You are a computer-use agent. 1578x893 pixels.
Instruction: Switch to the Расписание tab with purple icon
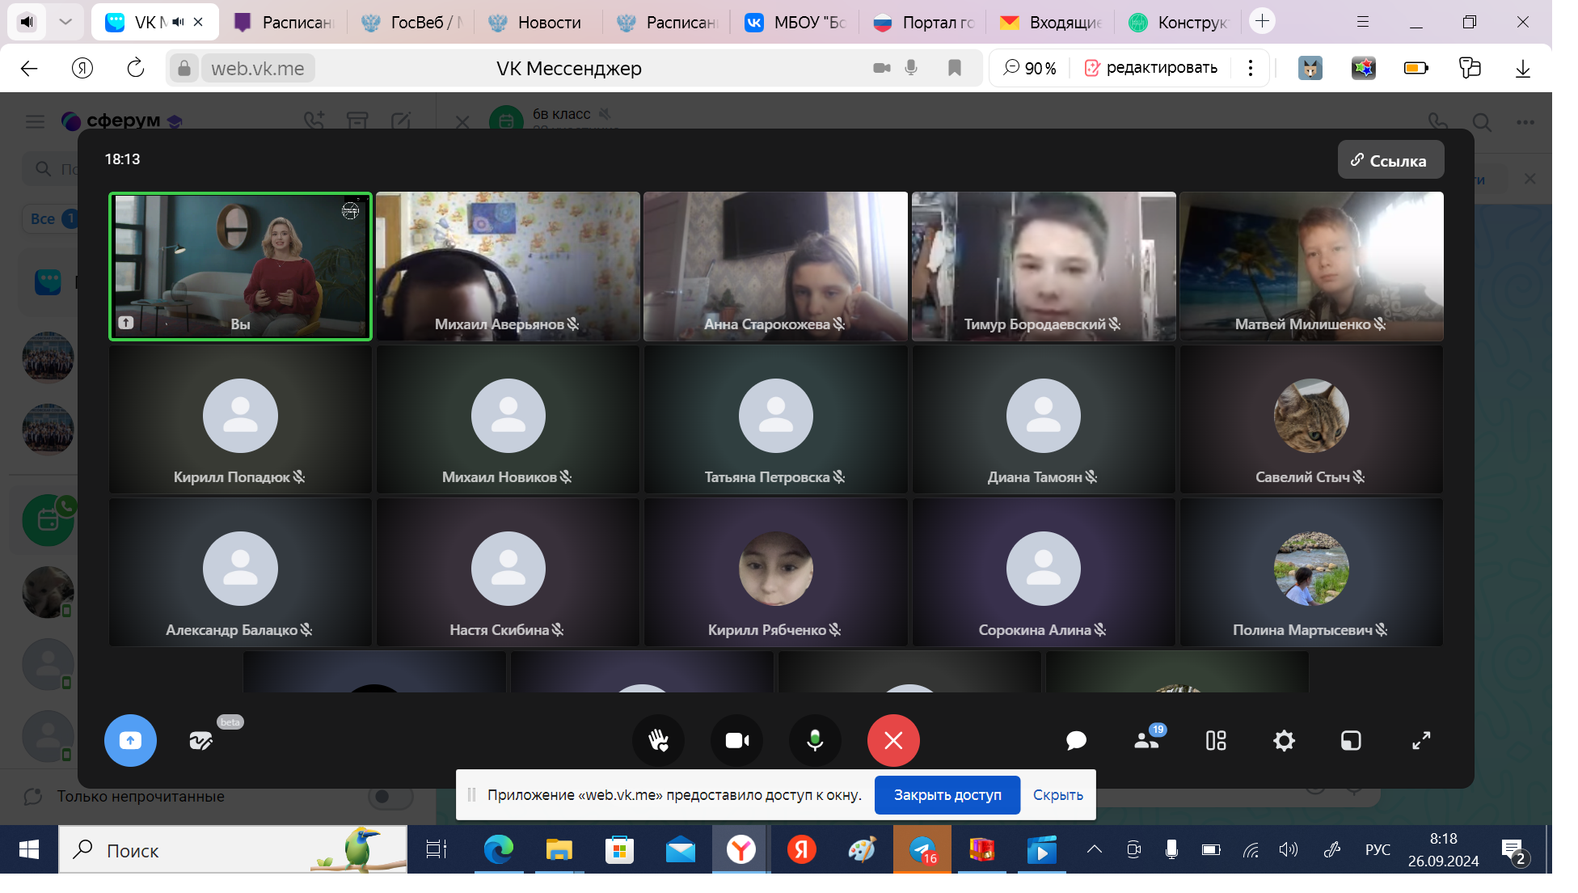(x=285, y=23)
